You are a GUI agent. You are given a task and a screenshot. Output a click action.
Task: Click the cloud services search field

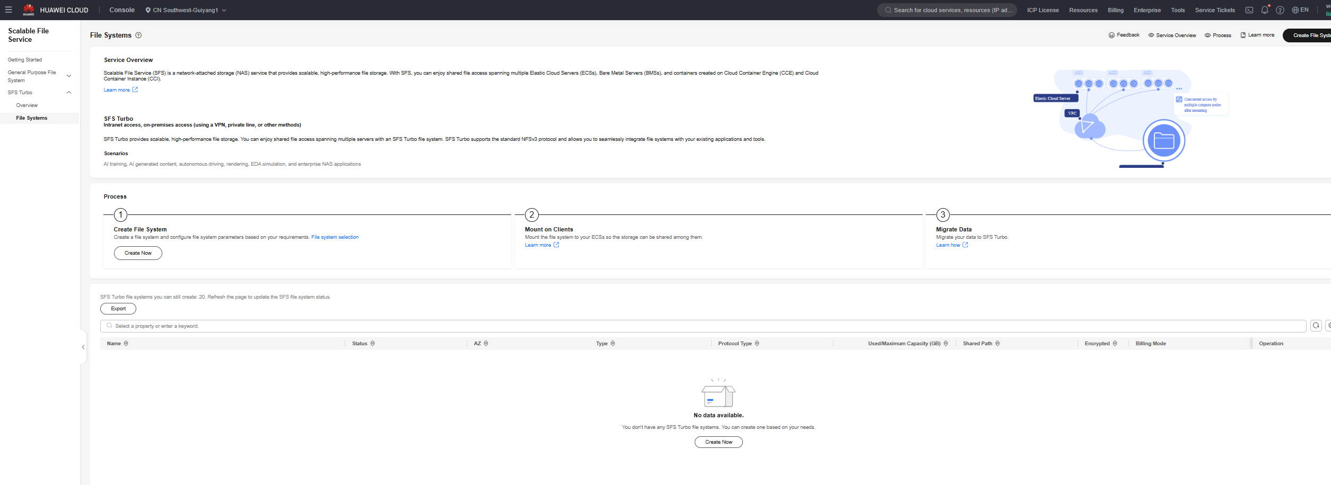[947, 10]
